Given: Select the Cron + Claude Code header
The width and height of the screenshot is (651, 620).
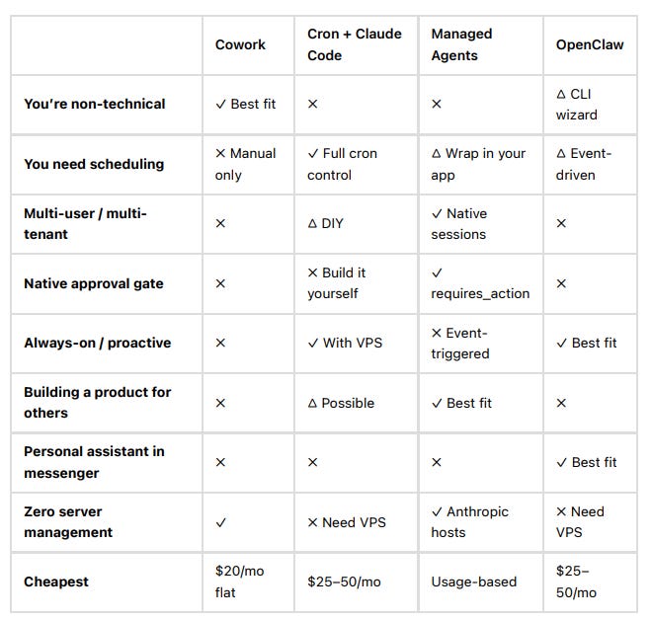Looking at the screenshot, I should coord(354,44).
